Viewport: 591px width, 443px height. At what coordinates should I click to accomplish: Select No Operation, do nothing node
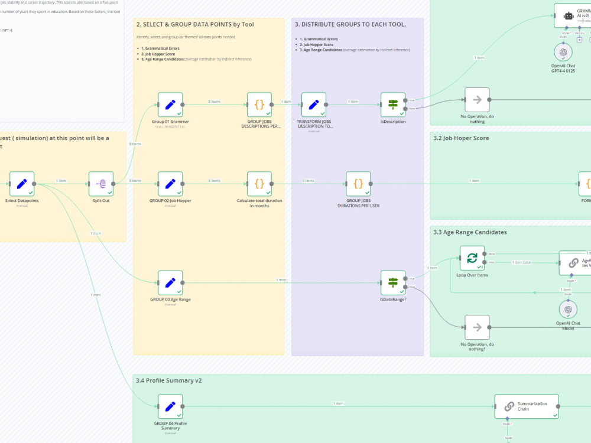[477, 100]
